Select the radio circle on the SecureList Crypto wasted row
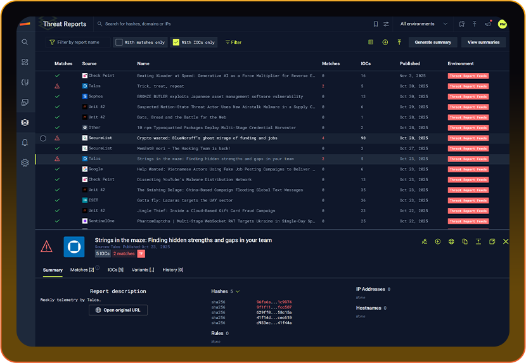The height and width of the screenshot is (363, 526). click(x=43, y=138)
